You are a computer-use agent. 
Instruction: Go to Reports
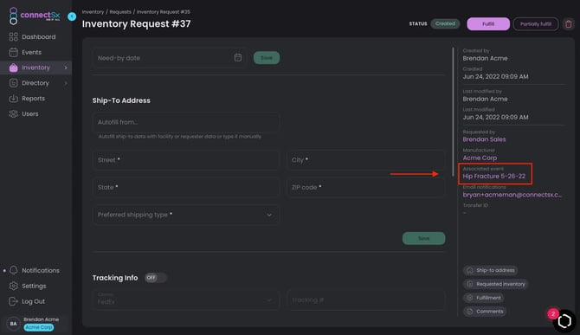click(x=27, y=99)
